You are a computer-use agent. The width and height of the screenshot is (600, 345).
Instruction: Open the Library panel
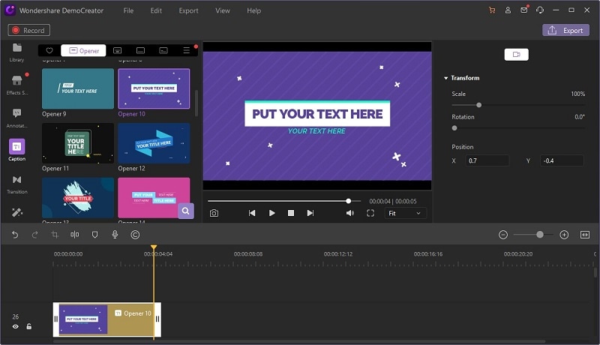point(16,52)
